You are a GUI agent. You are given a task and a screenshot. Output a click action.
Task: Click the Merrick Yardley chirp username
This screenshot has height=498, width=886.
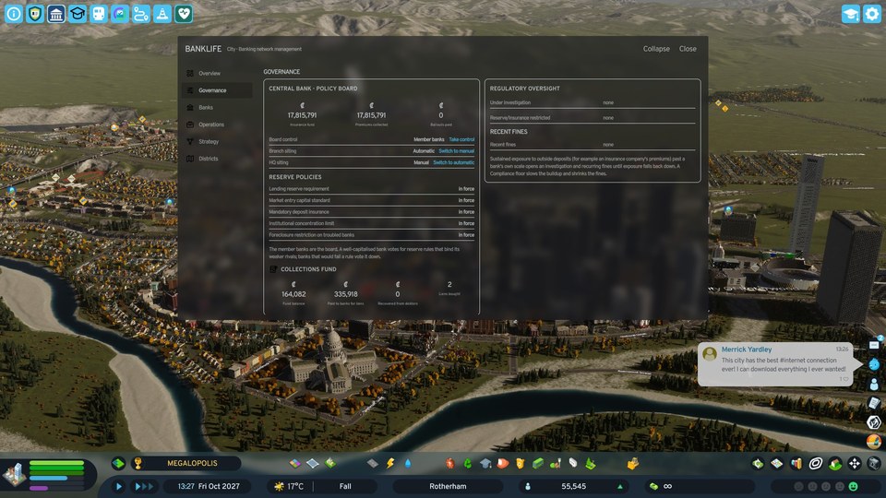[x=746, y=350]
